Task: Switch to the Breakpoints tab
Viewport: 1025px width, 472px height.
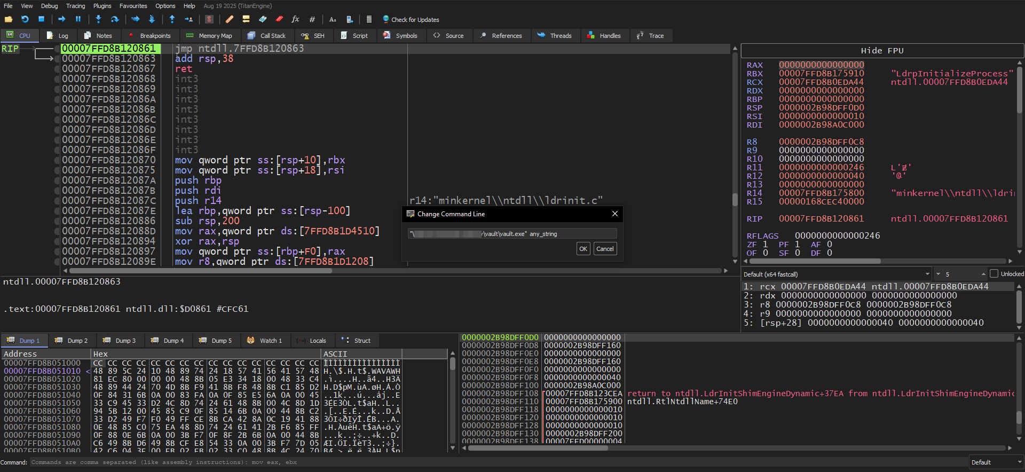Action: tap(149, 36)
